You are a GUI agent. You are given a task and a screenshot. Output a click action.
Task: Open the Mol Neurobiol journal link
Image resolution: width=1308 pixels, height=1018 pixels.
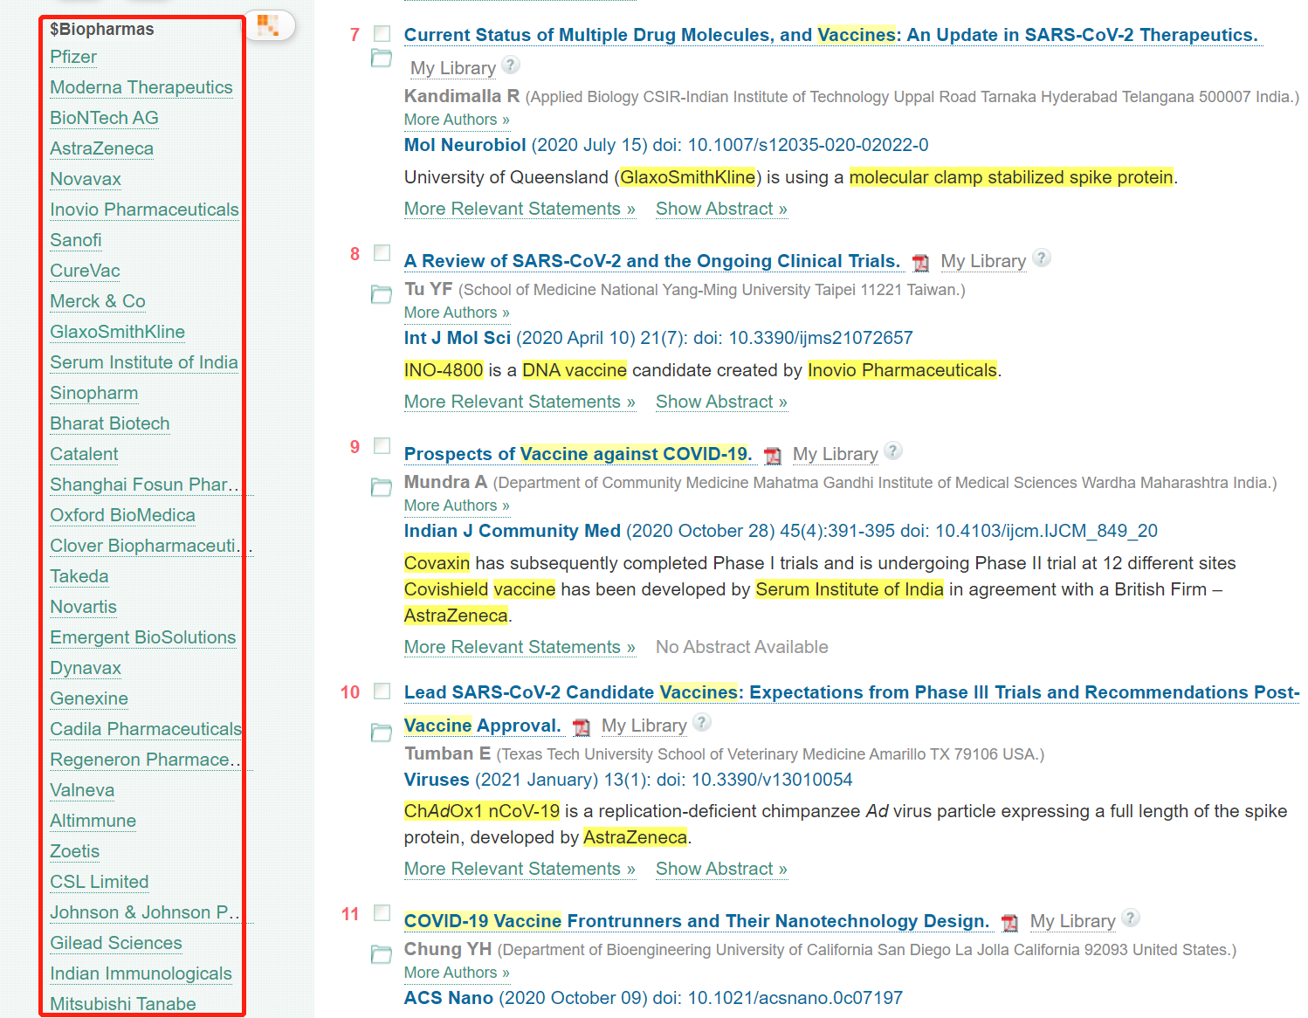[465, 145]
